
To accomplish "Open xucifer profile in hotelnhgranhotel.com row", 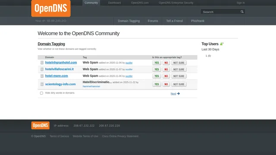I will click(129, 63).
